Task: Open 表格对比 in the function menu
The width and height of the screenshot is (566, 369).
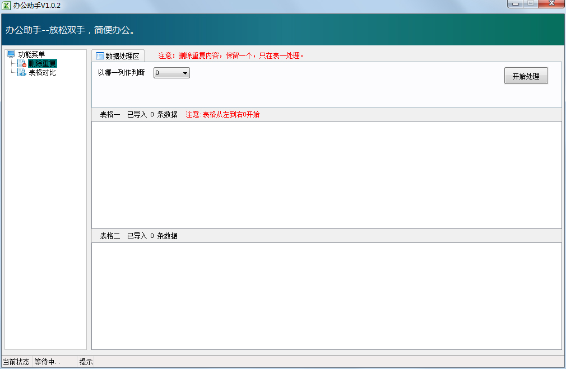Action: pyautogui.click(x=42, y=72)
